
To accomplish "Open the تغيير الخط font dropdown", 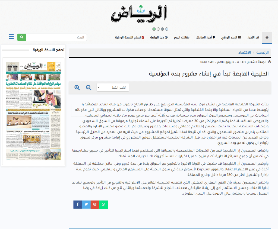I will (113, 87).
